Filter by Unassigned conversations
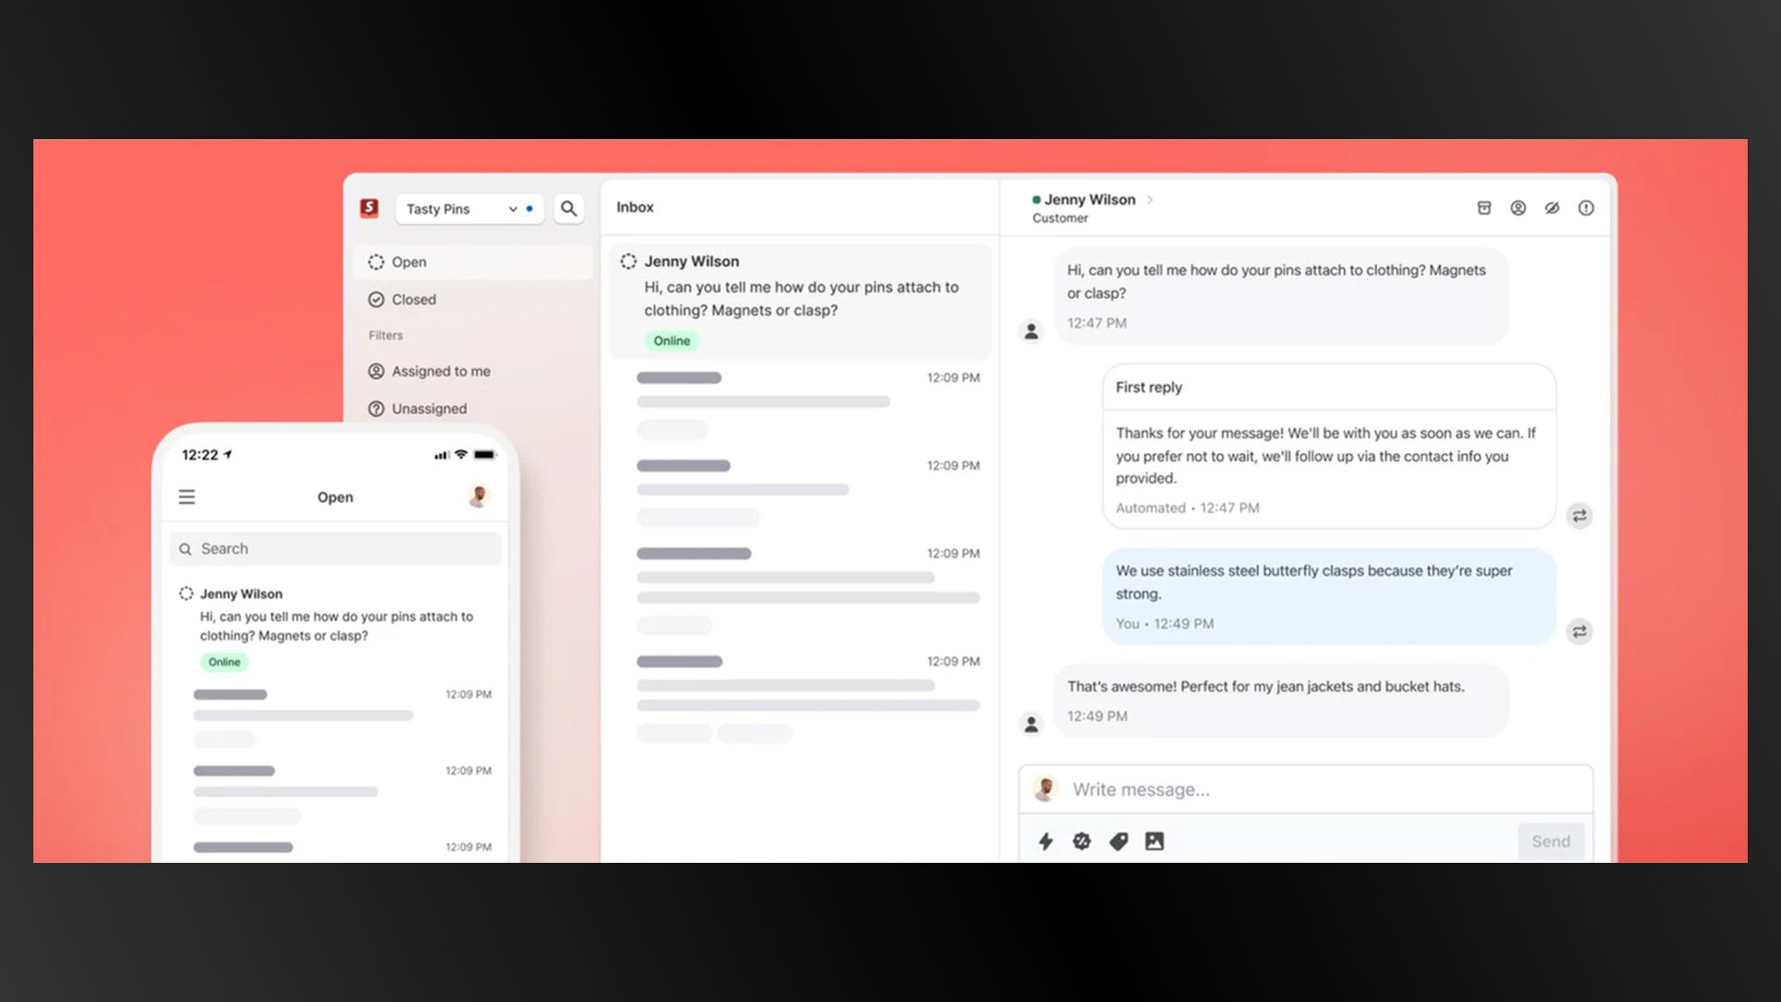 pos(429,408)
